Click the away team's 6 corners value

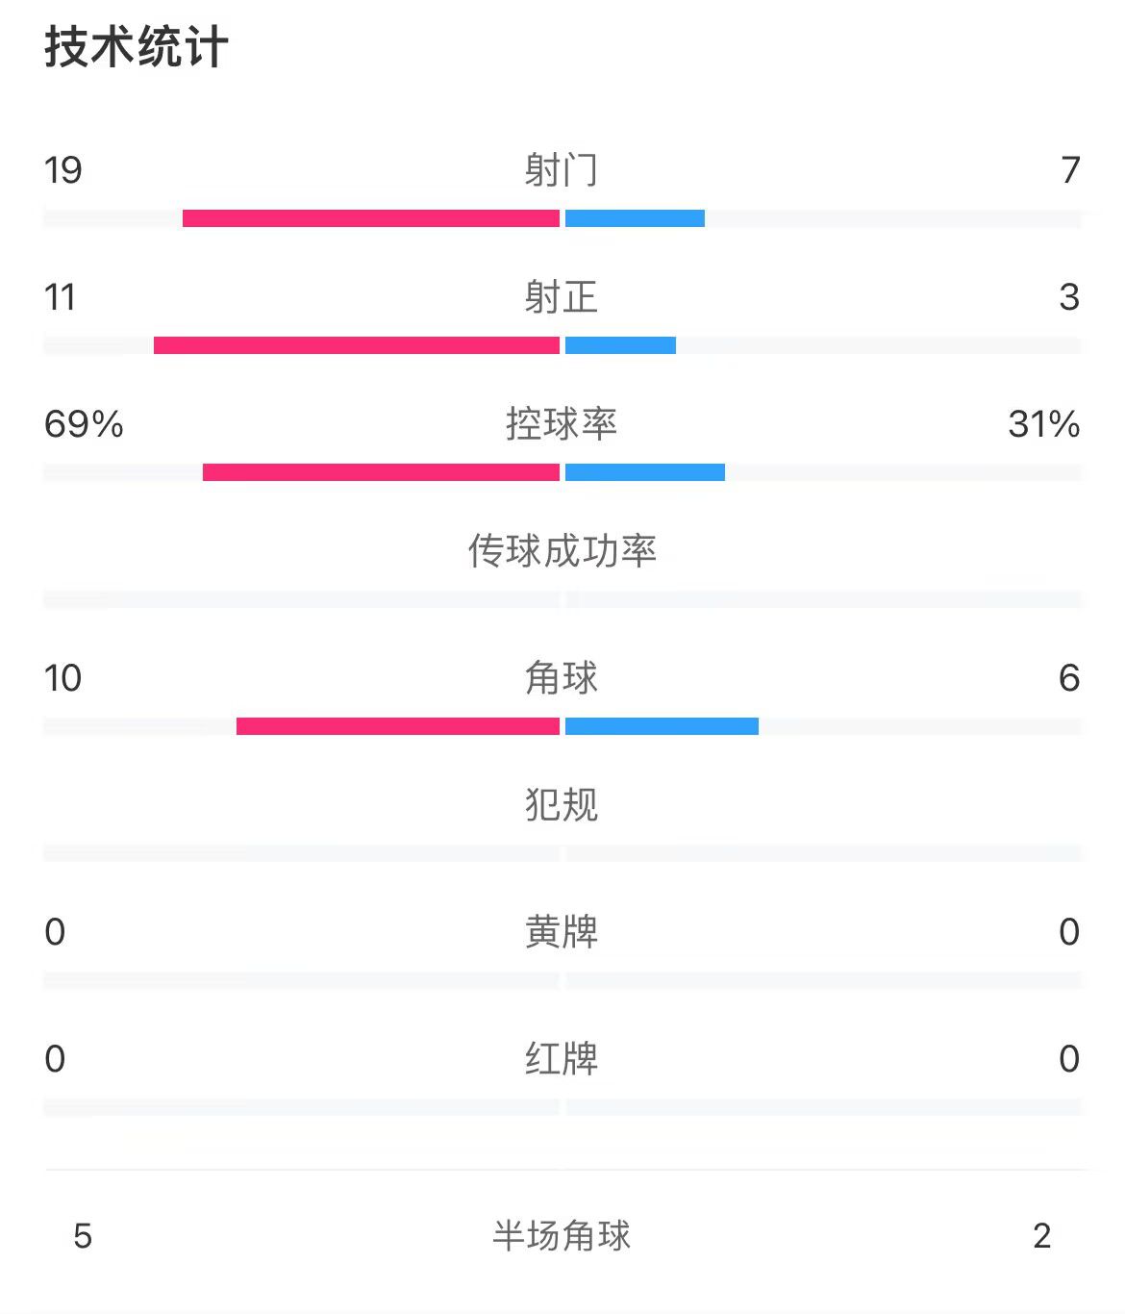[x=1069, y=678]
